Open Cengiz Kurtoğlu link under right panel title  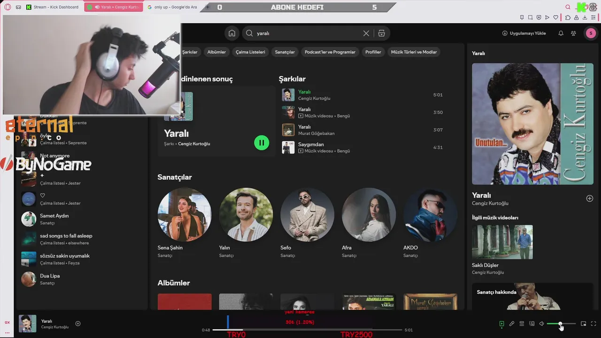point(490,203)
